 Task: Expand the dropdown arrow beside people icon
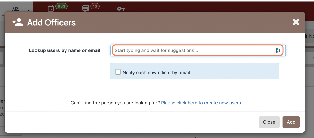click(x=28, y=11)
